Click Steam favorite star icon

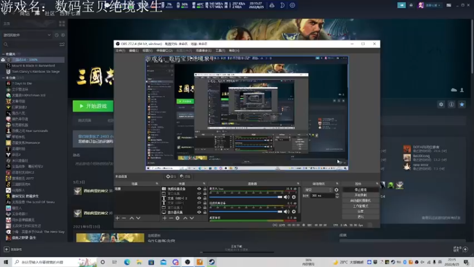coord(462,104)
